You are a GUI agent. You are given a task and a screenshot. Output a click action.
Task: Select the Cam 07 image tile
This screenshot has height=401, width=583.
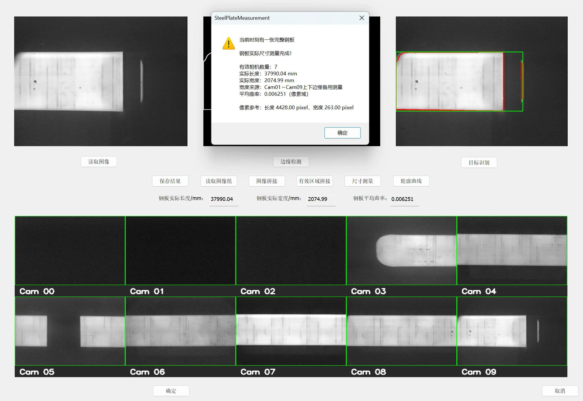(291, 331)
